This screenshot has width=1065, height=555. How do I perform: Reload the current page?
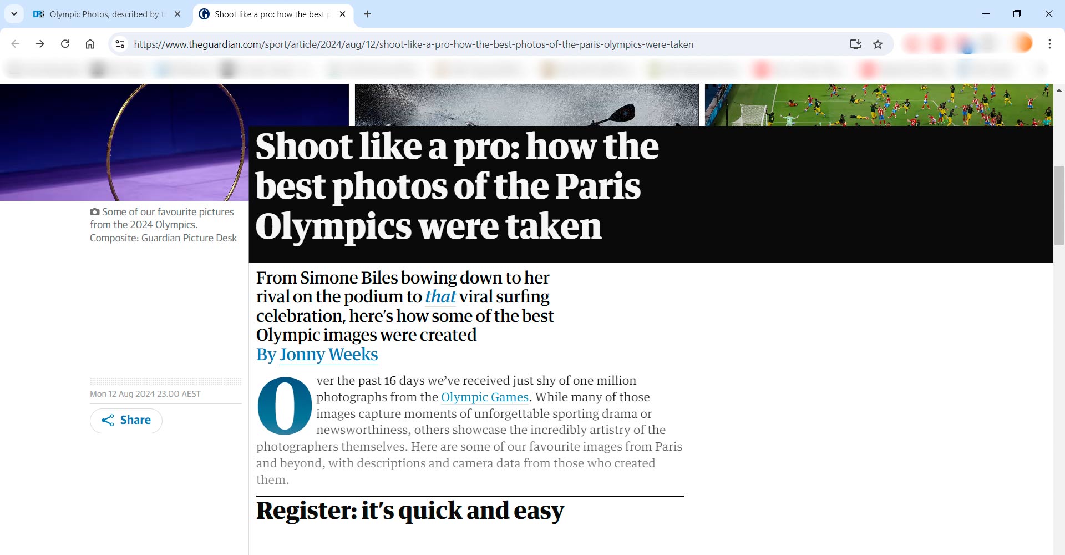click(65, 44)
